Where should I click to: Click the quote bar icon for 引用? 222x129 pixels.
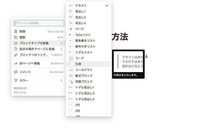[x=71, y=64]
